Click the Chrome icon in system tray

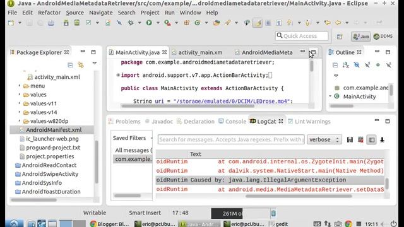(x=348, y=224)
